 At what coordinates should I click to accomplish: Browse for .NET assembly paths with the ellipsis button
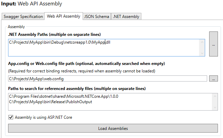(x=213, y=44)
